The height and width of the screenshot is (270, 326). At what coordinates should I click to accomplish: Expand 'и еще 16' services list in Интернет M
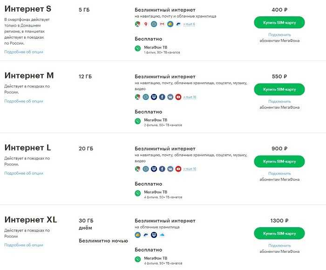pyautogui.click(x=190, y=97)
